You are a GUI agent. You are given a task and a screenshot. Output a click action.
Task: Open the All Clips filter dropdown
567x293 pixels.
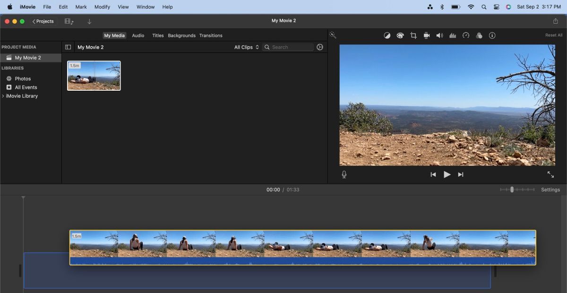point(246,47)
